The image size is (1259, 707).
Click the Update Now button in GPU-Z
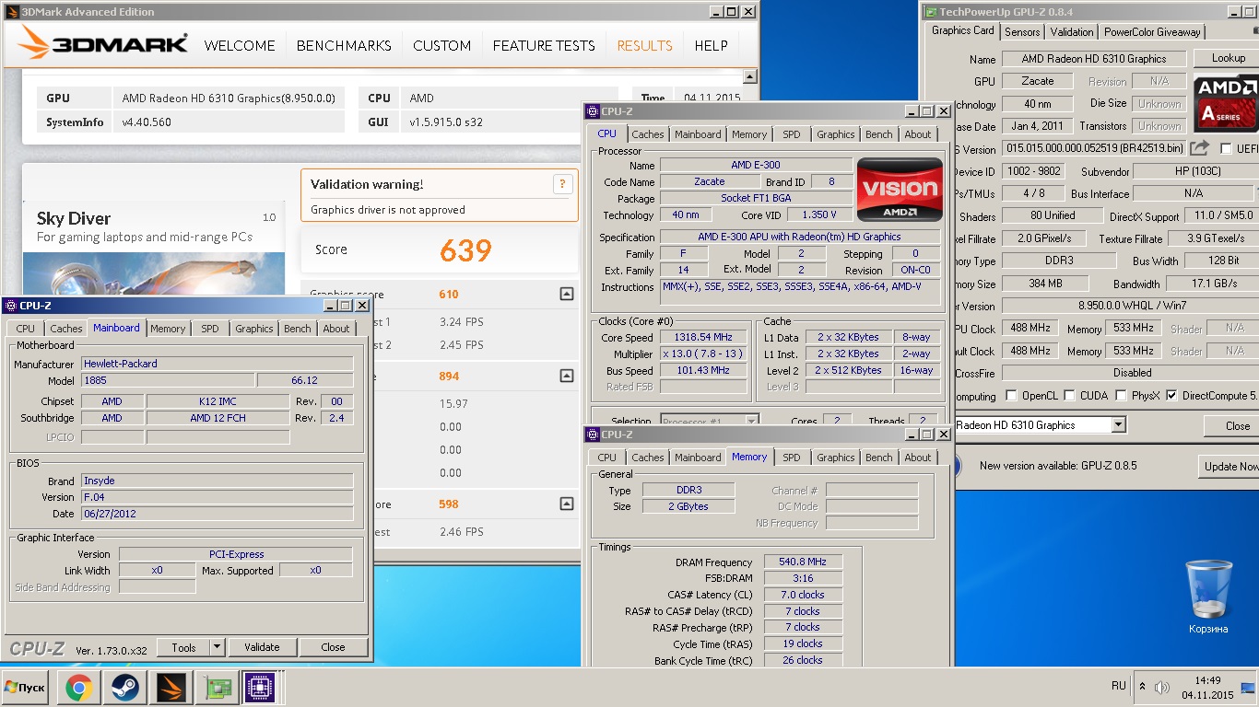pos(1230,467)
